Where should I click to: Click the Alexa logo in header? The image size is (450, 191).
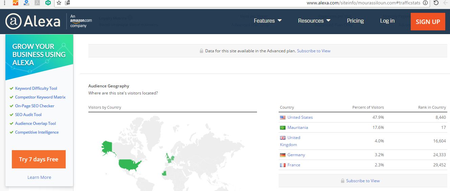[33, 22]
